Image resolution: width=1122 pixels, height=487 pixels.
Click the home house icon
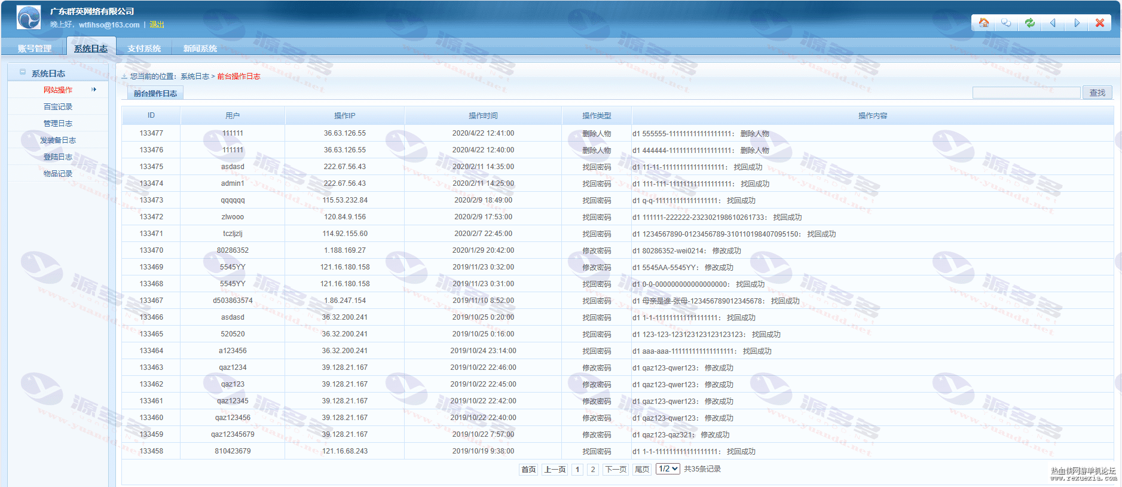pos(983,23)
